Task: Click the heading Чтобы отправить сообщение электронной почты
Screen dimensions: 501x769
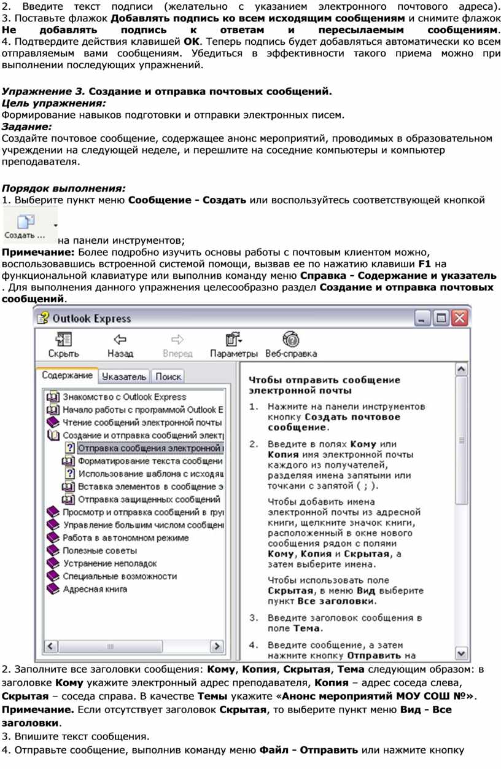Action: tap(324, 384)
